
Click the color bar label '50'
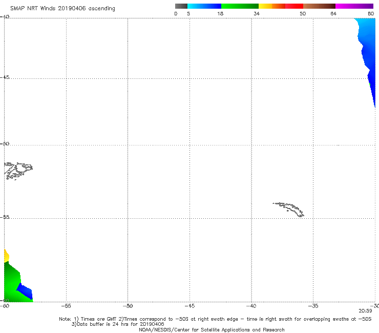point(303,13)
